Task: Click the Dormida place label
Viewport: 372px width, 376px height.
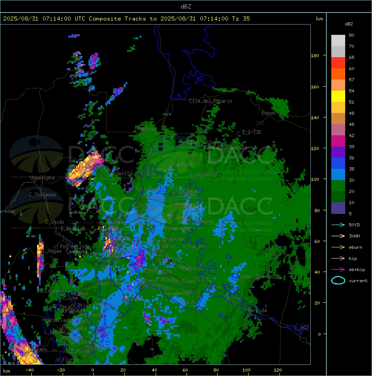Action: click(257, 310)
